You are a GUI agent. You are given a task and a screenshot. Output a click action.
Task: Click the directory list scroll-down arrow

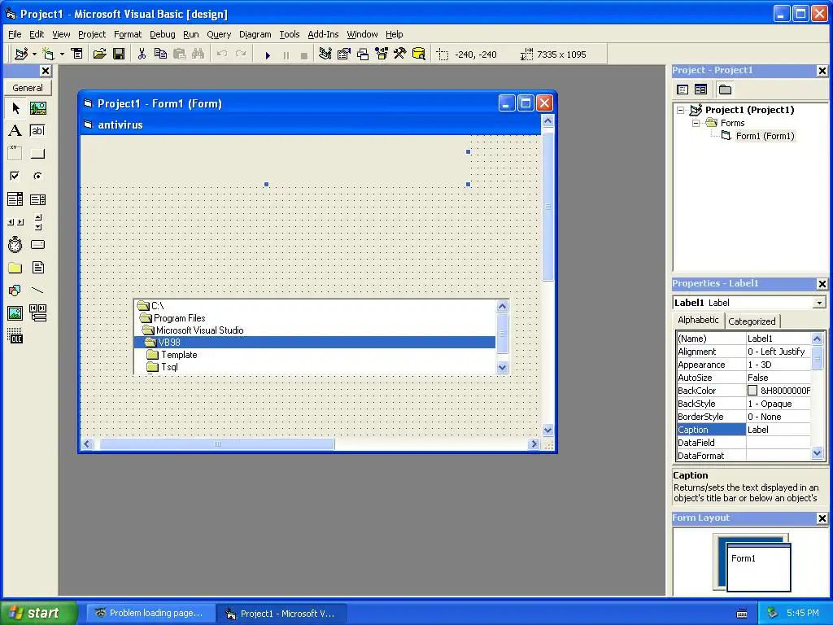pyautogui.click(x=502, y=367)
